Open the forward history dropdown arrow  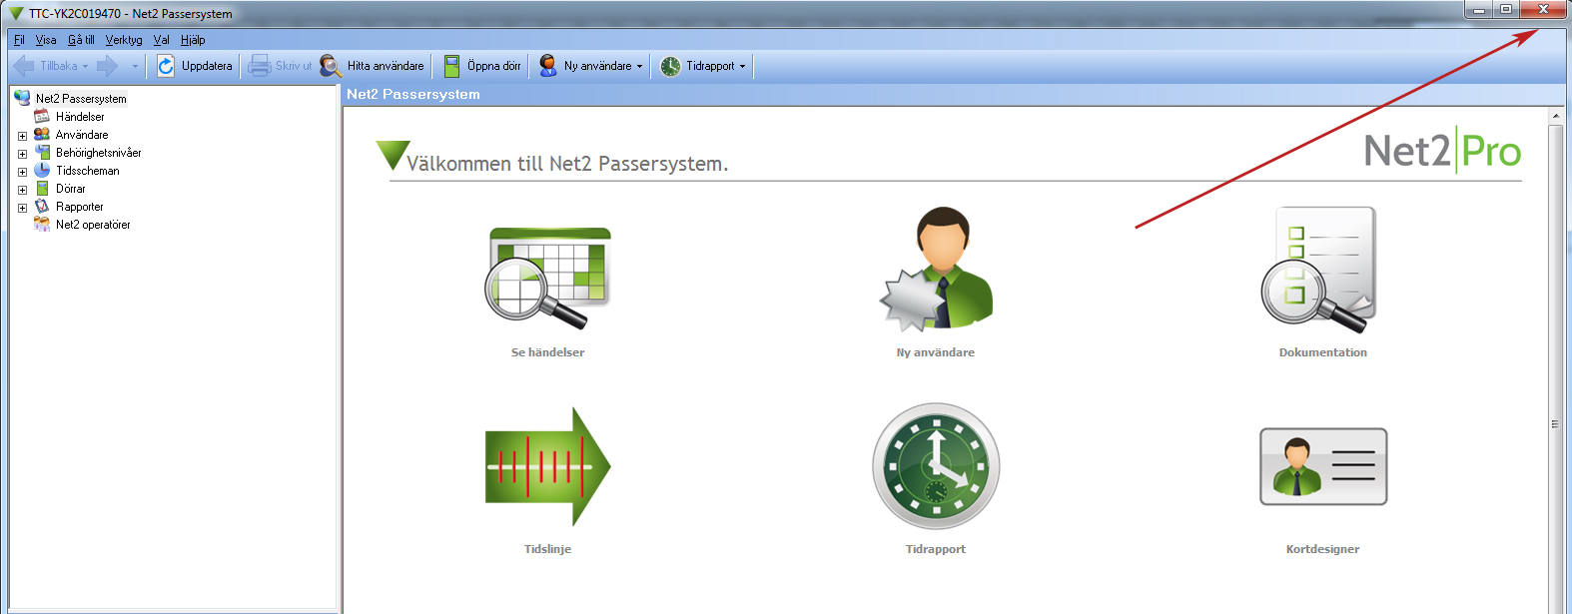point(135,67)
